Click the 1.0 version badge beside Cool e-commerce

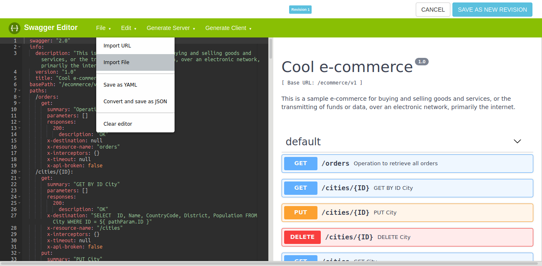tap(422, 61)
